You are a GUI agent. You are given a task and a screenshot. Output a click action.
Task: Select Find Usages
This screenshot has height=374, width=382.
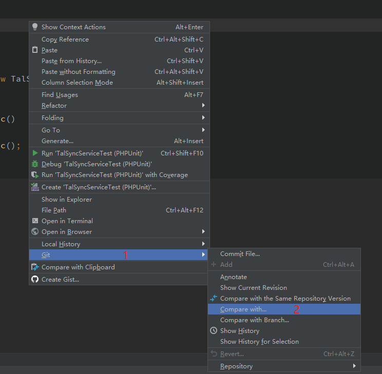click(119, 94)
